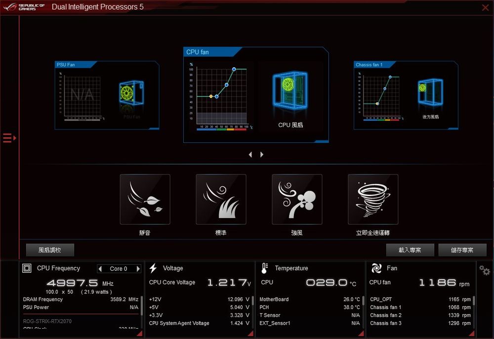Click 儲存專案 to save the profile
Image resolution: width=494 pixels, height=339 pixels.
[x=462, y=250]
